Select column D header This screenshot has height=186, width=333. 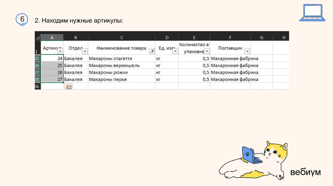coord(167,38)
